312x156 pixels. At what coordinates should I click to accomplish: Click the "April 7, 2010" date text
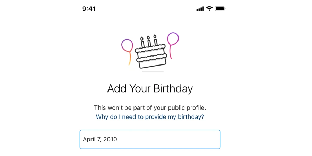tap(100, 139)
